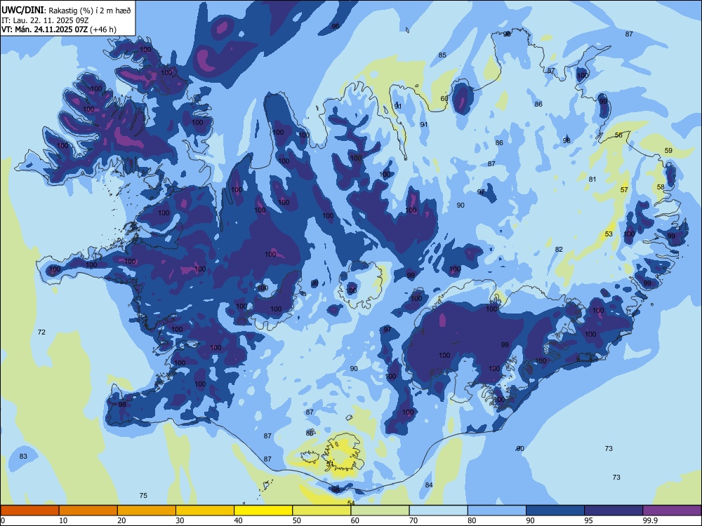The image size is (702, 526).
Task: Click the legend tick label '10'
Action: coord(63,520)
